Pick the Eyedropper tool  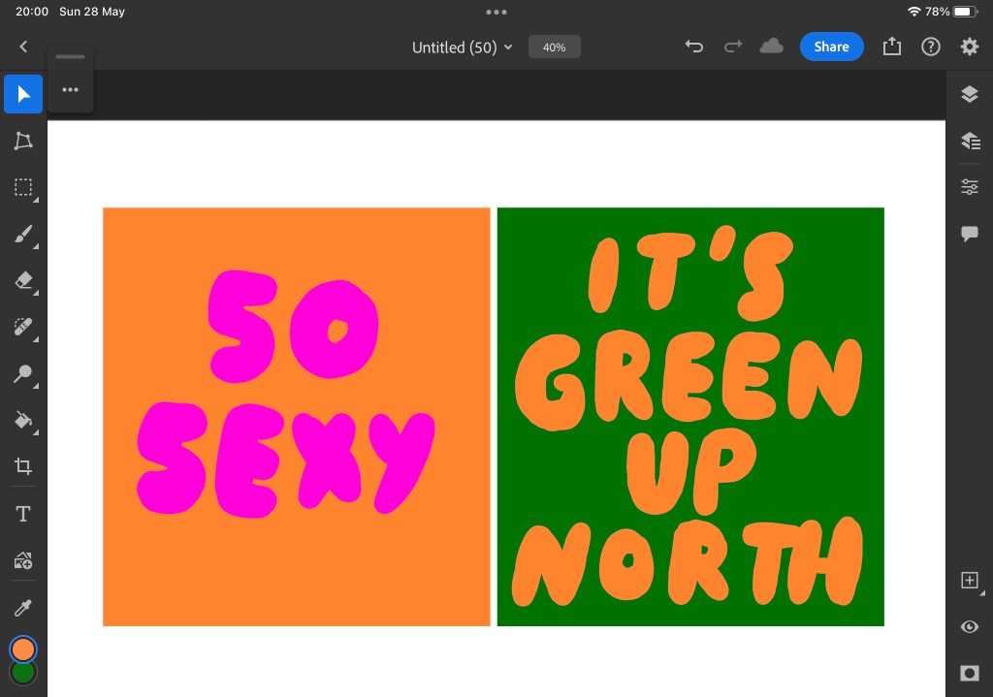pos(23,608)
